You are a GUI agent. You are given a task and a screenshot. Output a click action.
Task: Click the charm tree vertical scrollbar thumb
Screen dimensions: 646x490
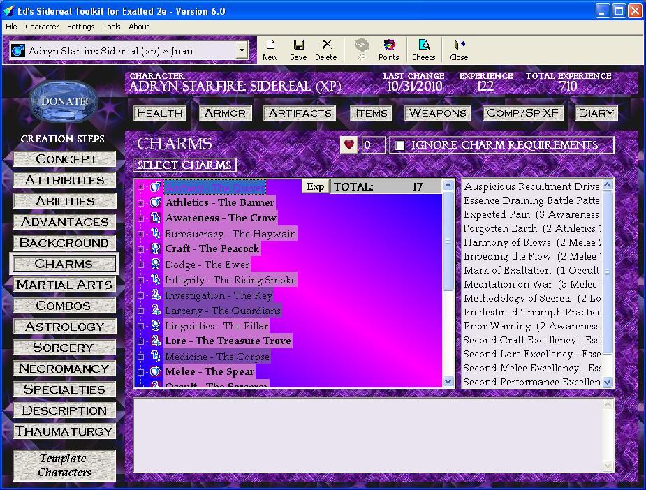[448, 242]
